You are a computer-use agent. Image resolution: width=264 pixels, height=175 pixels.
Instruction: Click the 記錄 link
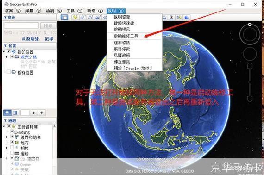point(49,39)
